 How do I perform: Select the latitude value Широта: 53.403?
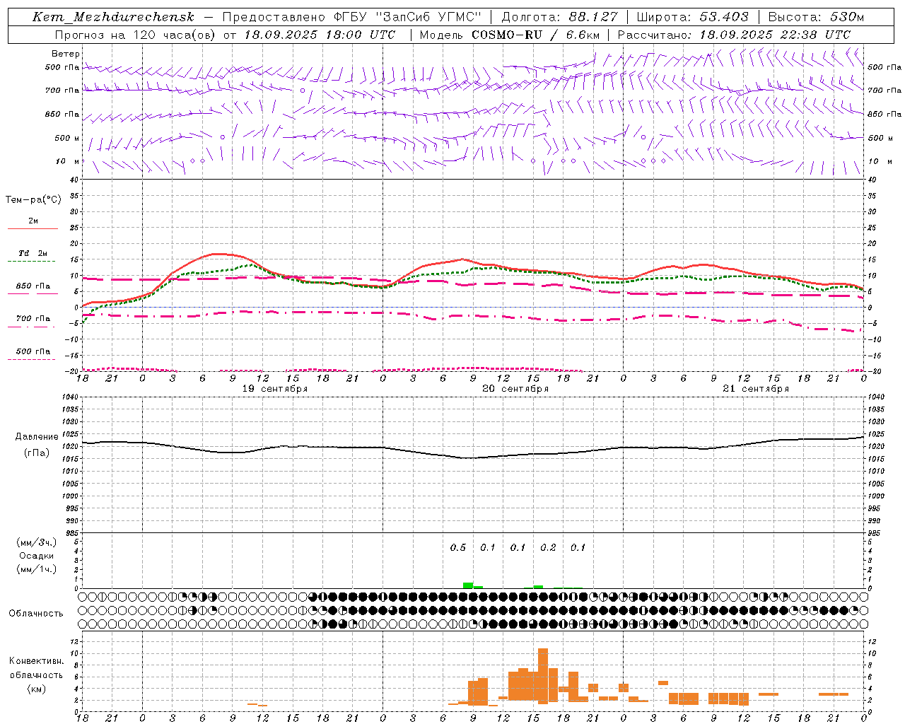693,17
